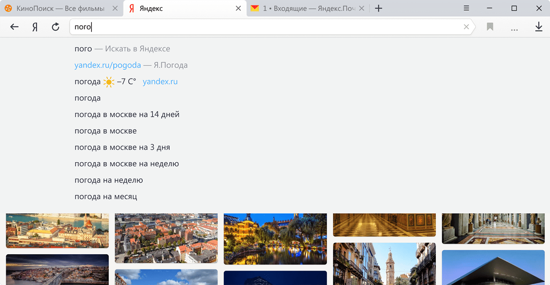Reload the page with refresh icon
The height and width of the screenshot is (285, 550).
[x=55, y=27]
